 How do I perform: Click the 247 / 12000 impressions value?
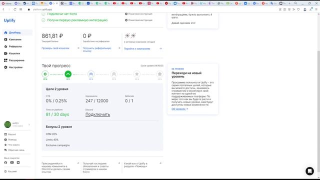tap(96, 101)
